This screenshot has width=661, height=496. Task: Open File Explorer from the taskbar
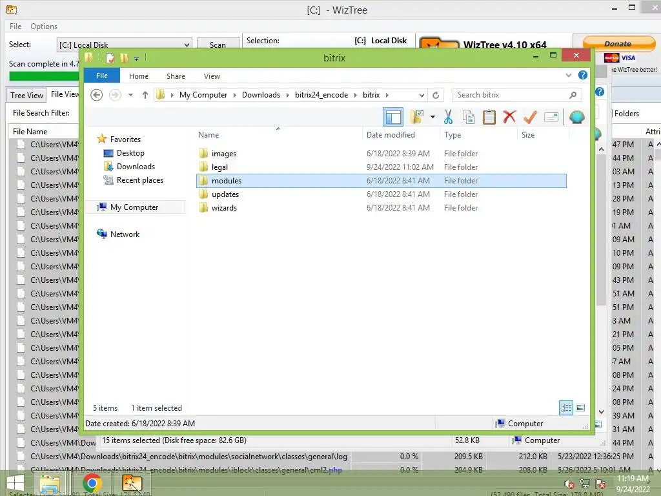pyautogui.click(x=49, y=483)
